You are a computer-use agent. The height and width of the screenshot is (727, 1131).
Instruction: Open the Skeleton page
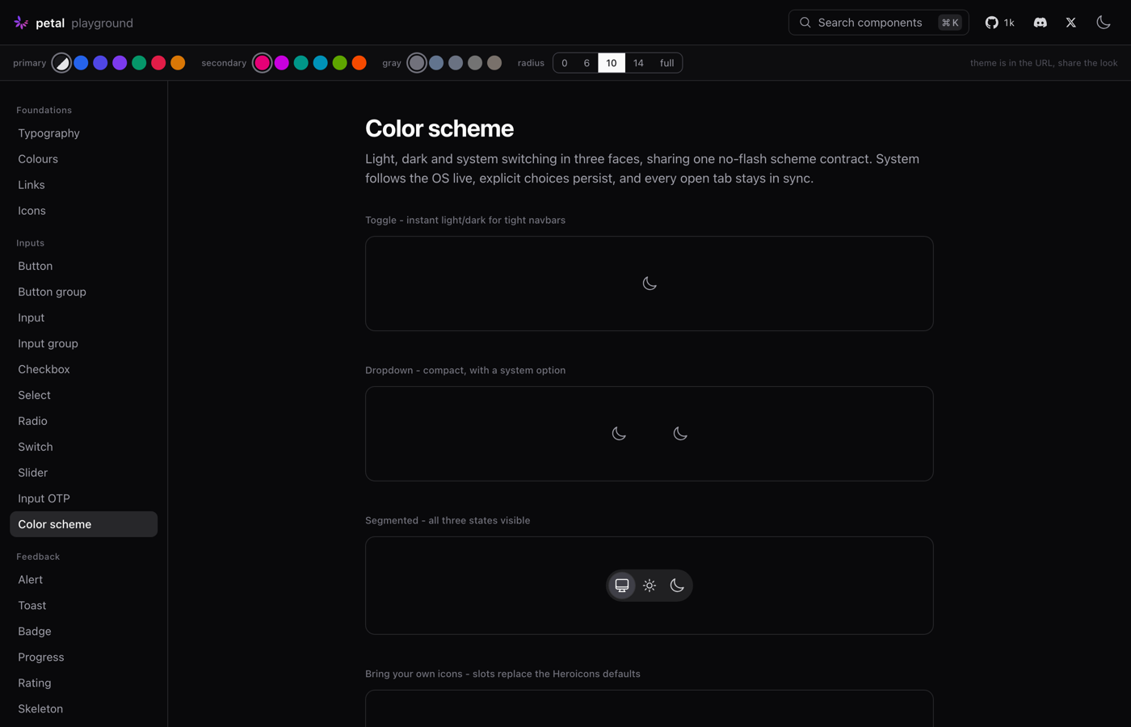pos(84,709)
